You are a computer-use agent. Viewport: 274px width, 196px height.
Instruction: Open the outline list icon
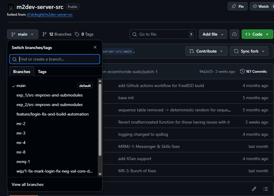266,189
